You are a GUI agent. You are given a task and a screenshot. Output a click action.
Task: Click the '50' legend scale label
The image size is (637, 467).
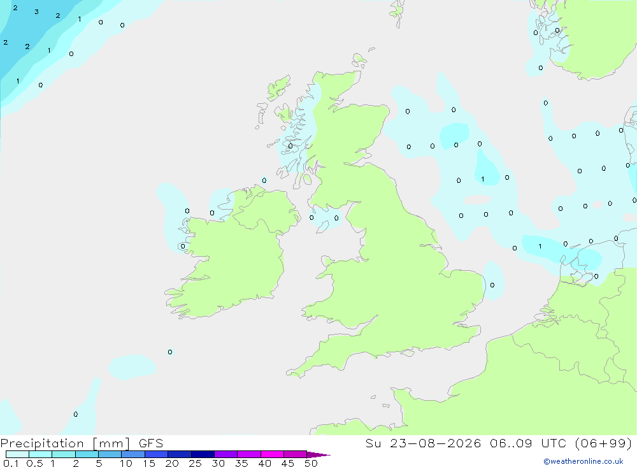(311, 463)
